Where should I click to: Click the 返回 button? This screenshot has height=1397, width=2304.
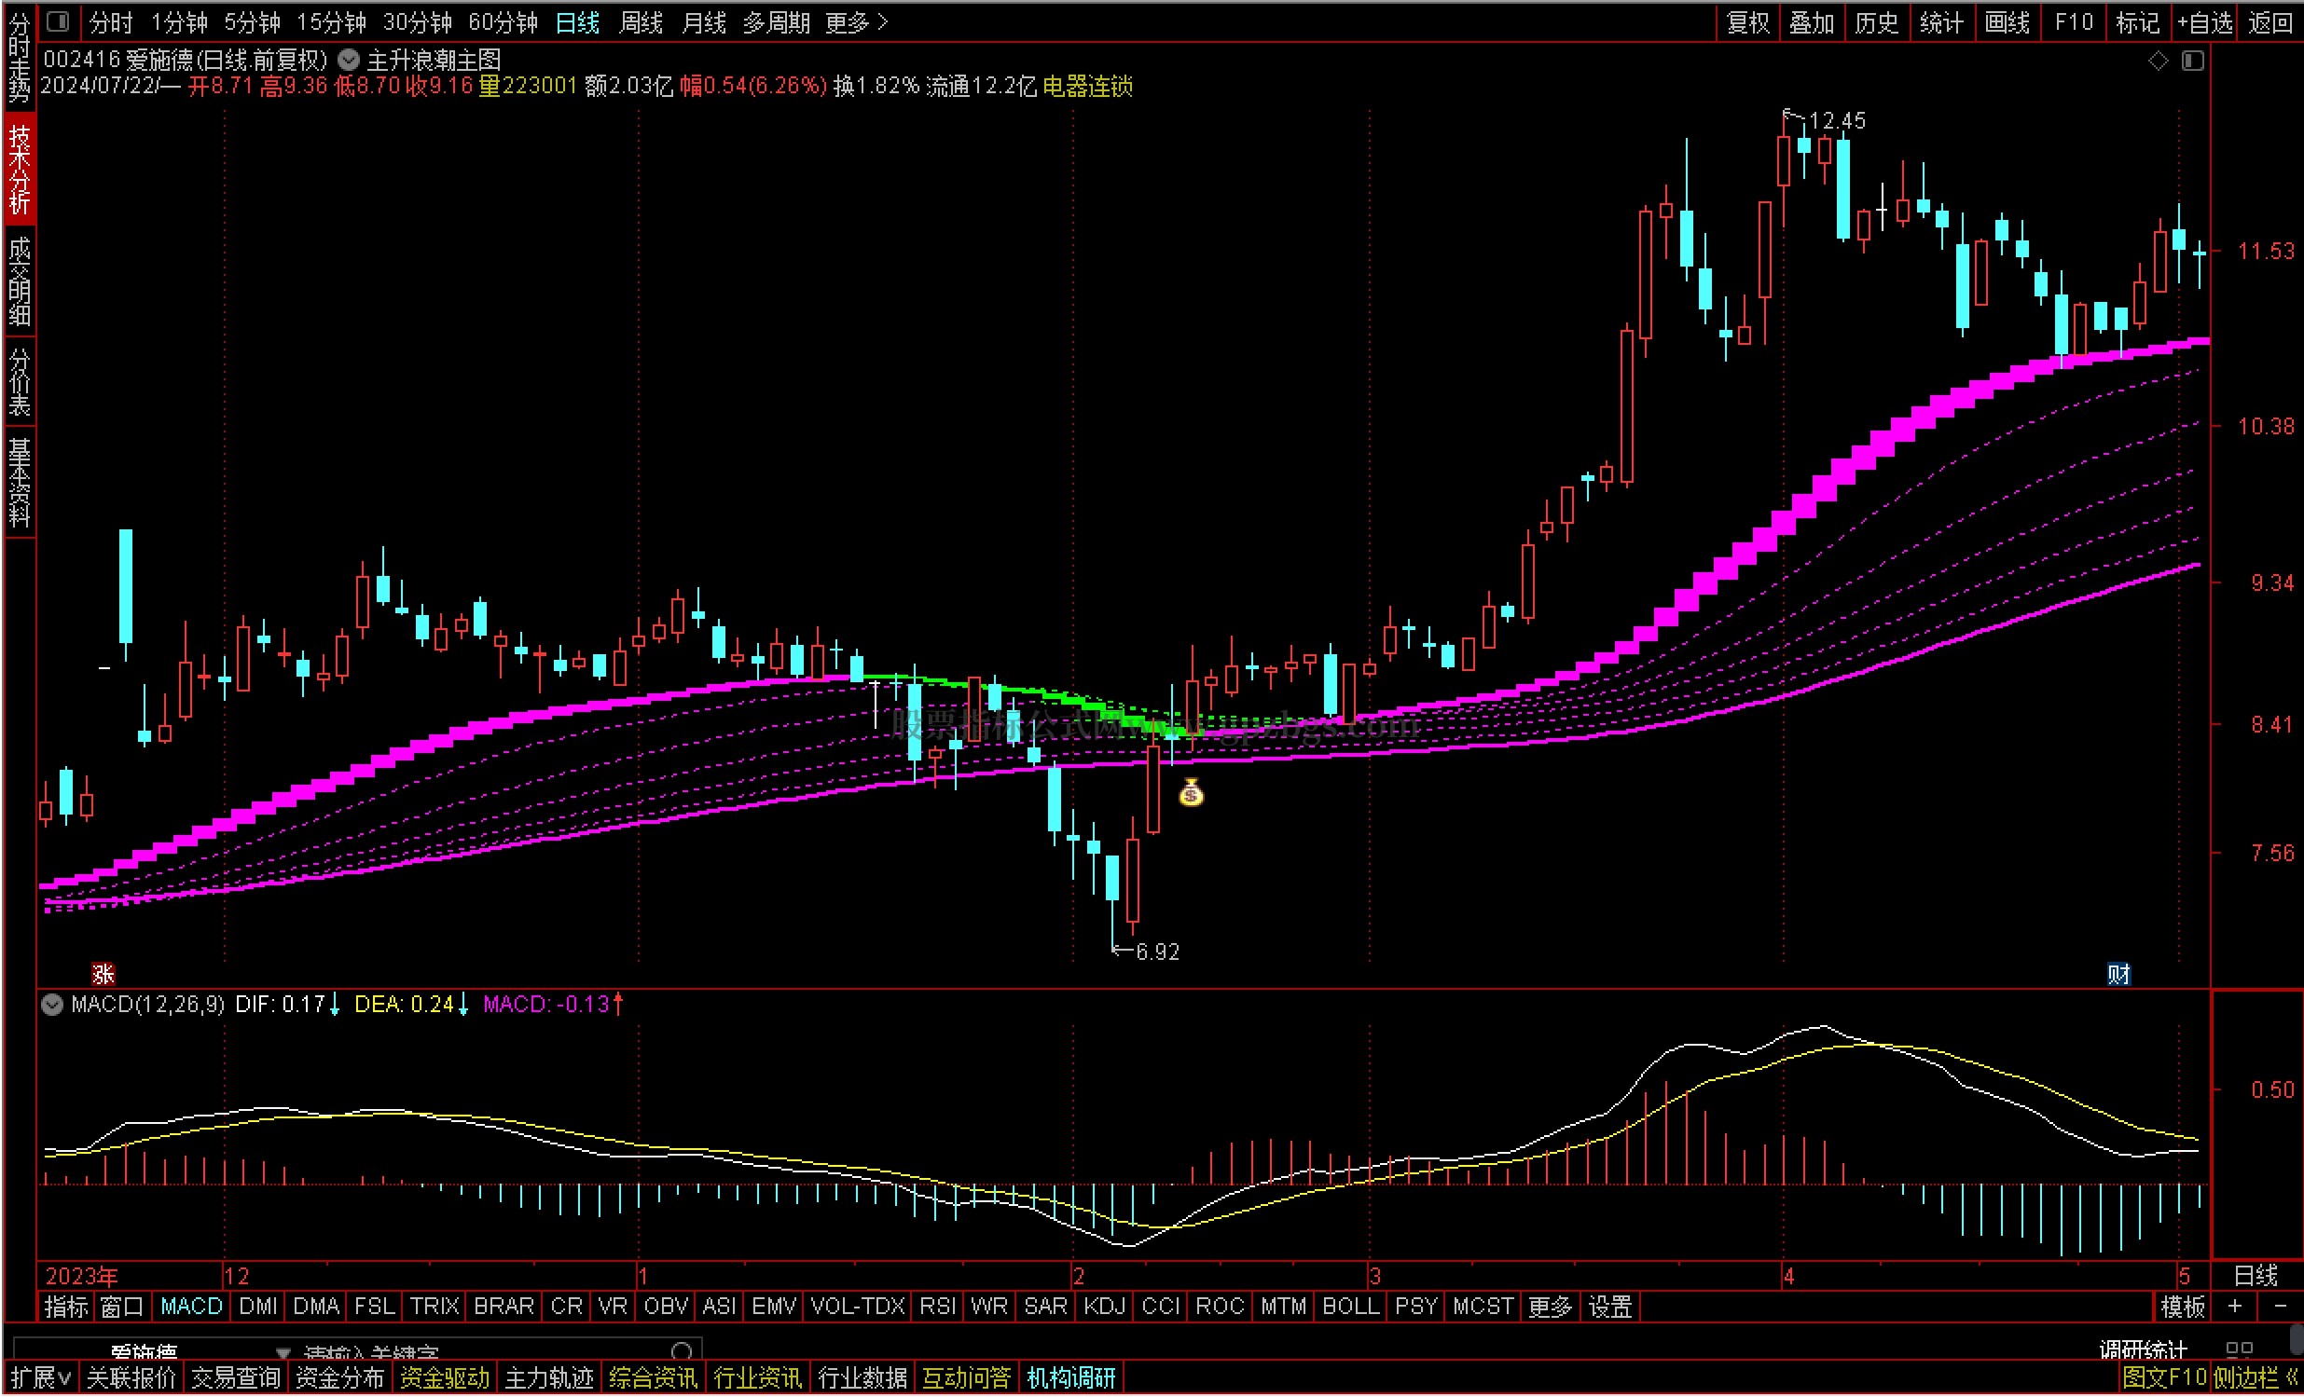click(x=2270, y=22)
